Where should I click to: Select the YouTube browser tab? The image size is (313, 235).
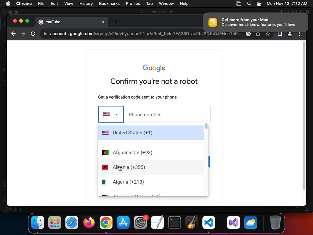point(72,22)
